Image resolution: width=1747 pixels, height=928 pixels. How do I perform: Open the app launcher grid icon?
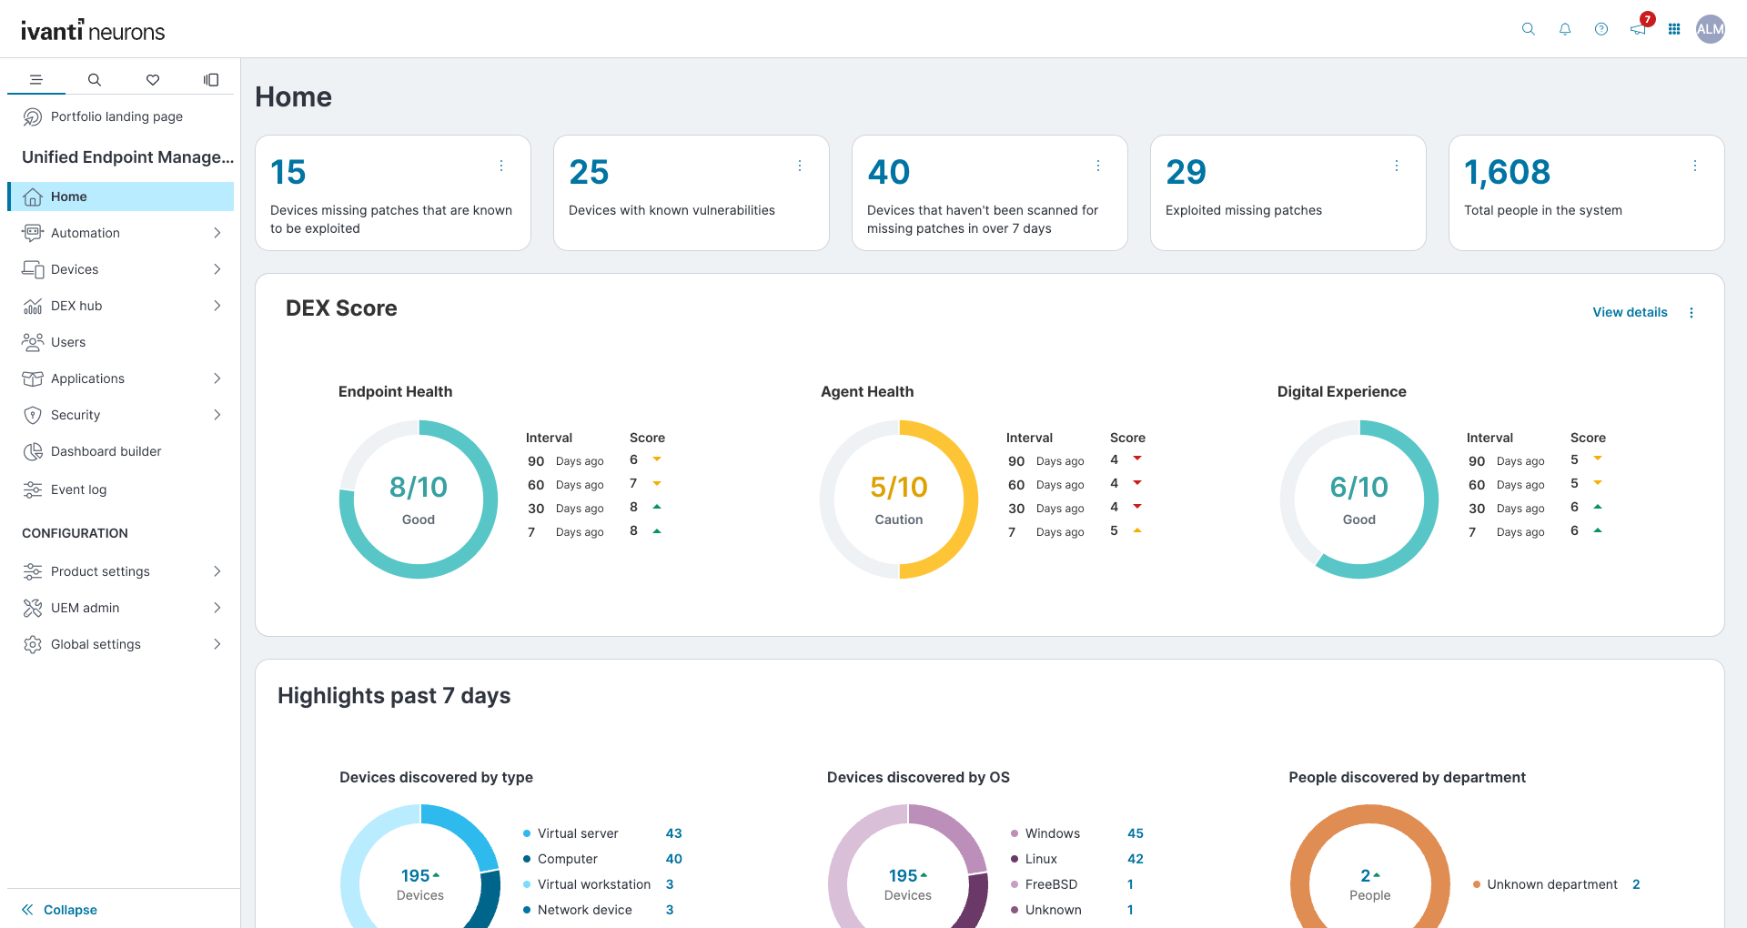(1674, 29)
